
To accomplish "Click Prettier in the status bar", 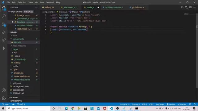I will pyautogui.click(x=182, y=104).
